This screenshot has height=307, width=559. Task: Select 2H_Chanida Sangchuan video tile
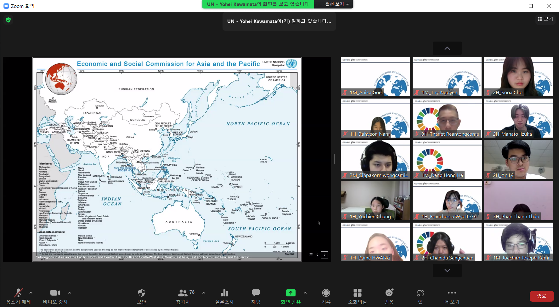[x=447, y=242]
